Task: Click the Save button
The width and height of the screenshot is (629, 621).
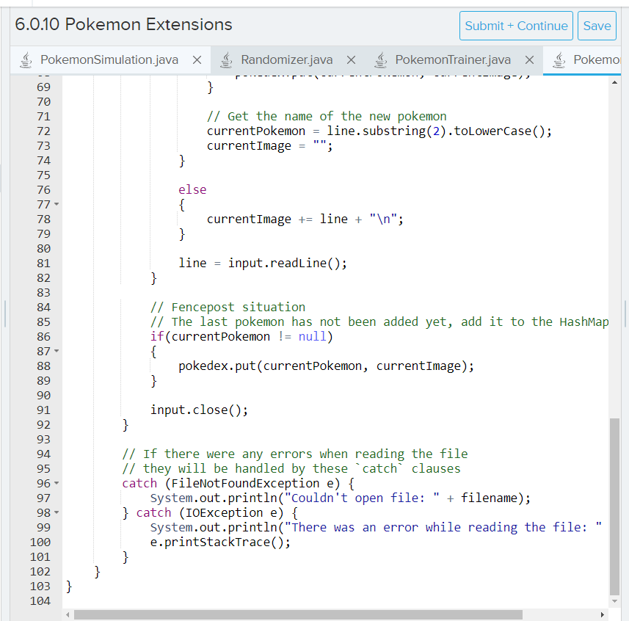Action: [x=597, y=25]
